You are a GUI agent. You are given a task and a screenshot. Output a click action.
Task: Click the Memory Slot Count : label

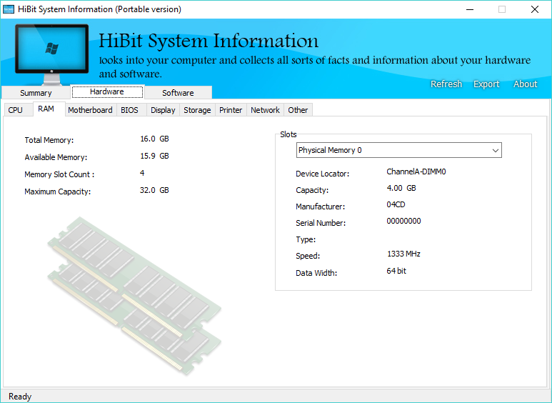click(59, 174)
